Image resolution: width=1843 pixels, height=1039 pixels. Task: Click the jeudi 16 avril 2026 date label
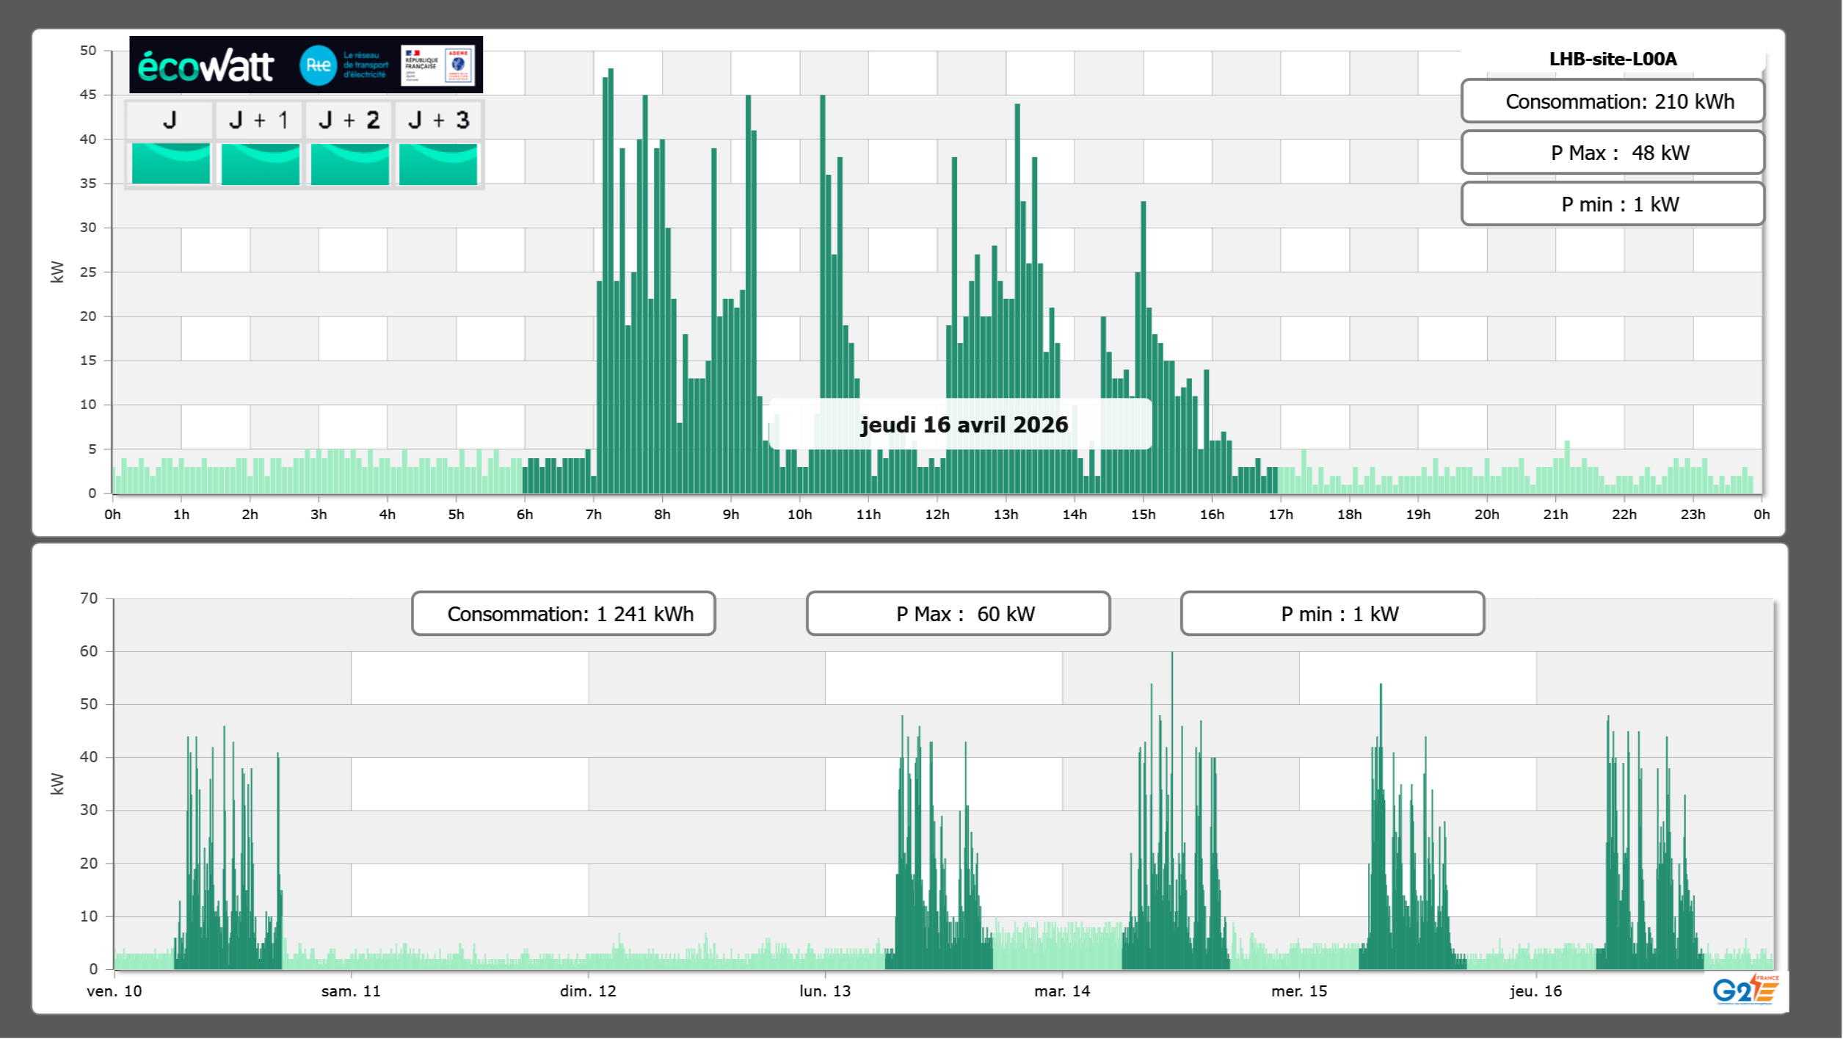963,424
